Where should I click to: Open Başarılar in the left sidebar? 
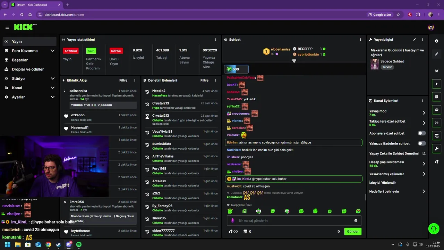(x=29, y=60)
